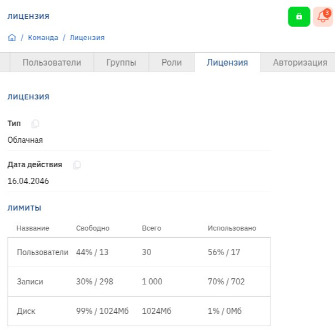
Task: Select the Диск limits row
Action: pos(139,311)
